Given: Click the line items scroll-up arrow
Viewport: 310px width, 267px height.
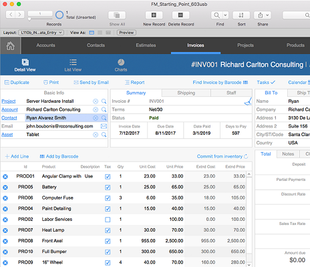Looking at the screenshot, I should click(x=249, y=174).
